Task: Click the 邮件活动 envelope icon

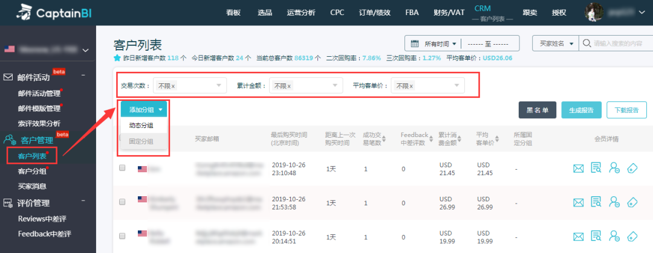Action: (8, 77)
